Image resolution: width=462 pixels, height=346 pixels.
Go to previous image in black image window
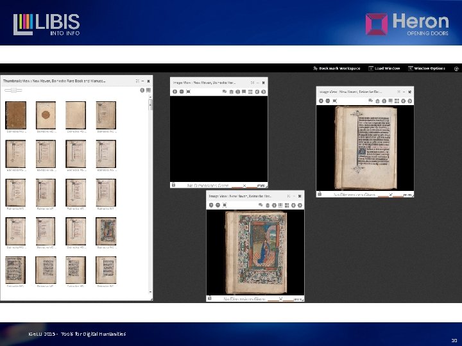(x=257, y=92)
